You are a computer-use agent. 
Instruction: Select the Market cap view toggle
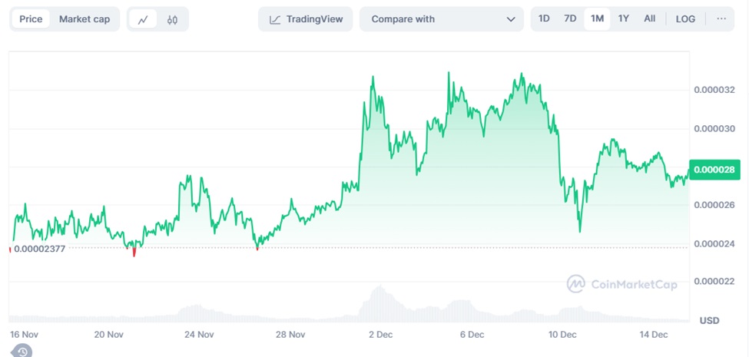coord(85,19)
